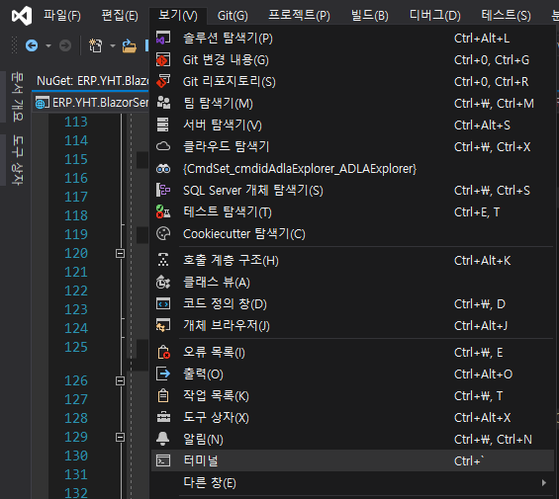
Task: Click the 클래스 뷰 icon
Action: (163, 282)
